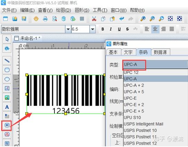This screenshot has height=147, width=188.
Task: Click the Undo arrow icon
Action: tap(122, 19)
